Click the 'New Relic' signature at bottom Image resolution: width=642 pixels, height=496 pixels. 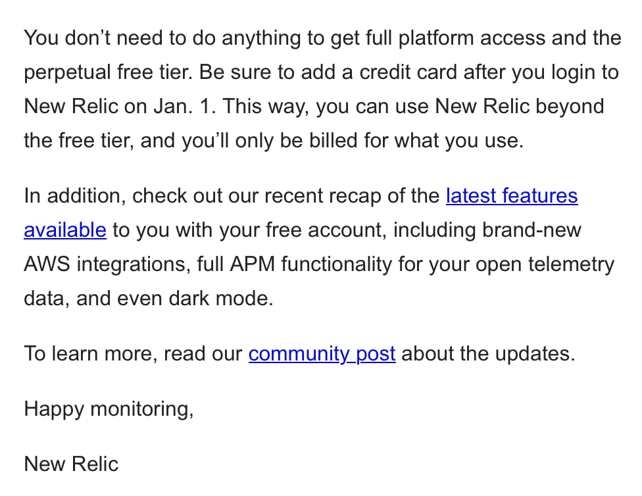[71, 464]
